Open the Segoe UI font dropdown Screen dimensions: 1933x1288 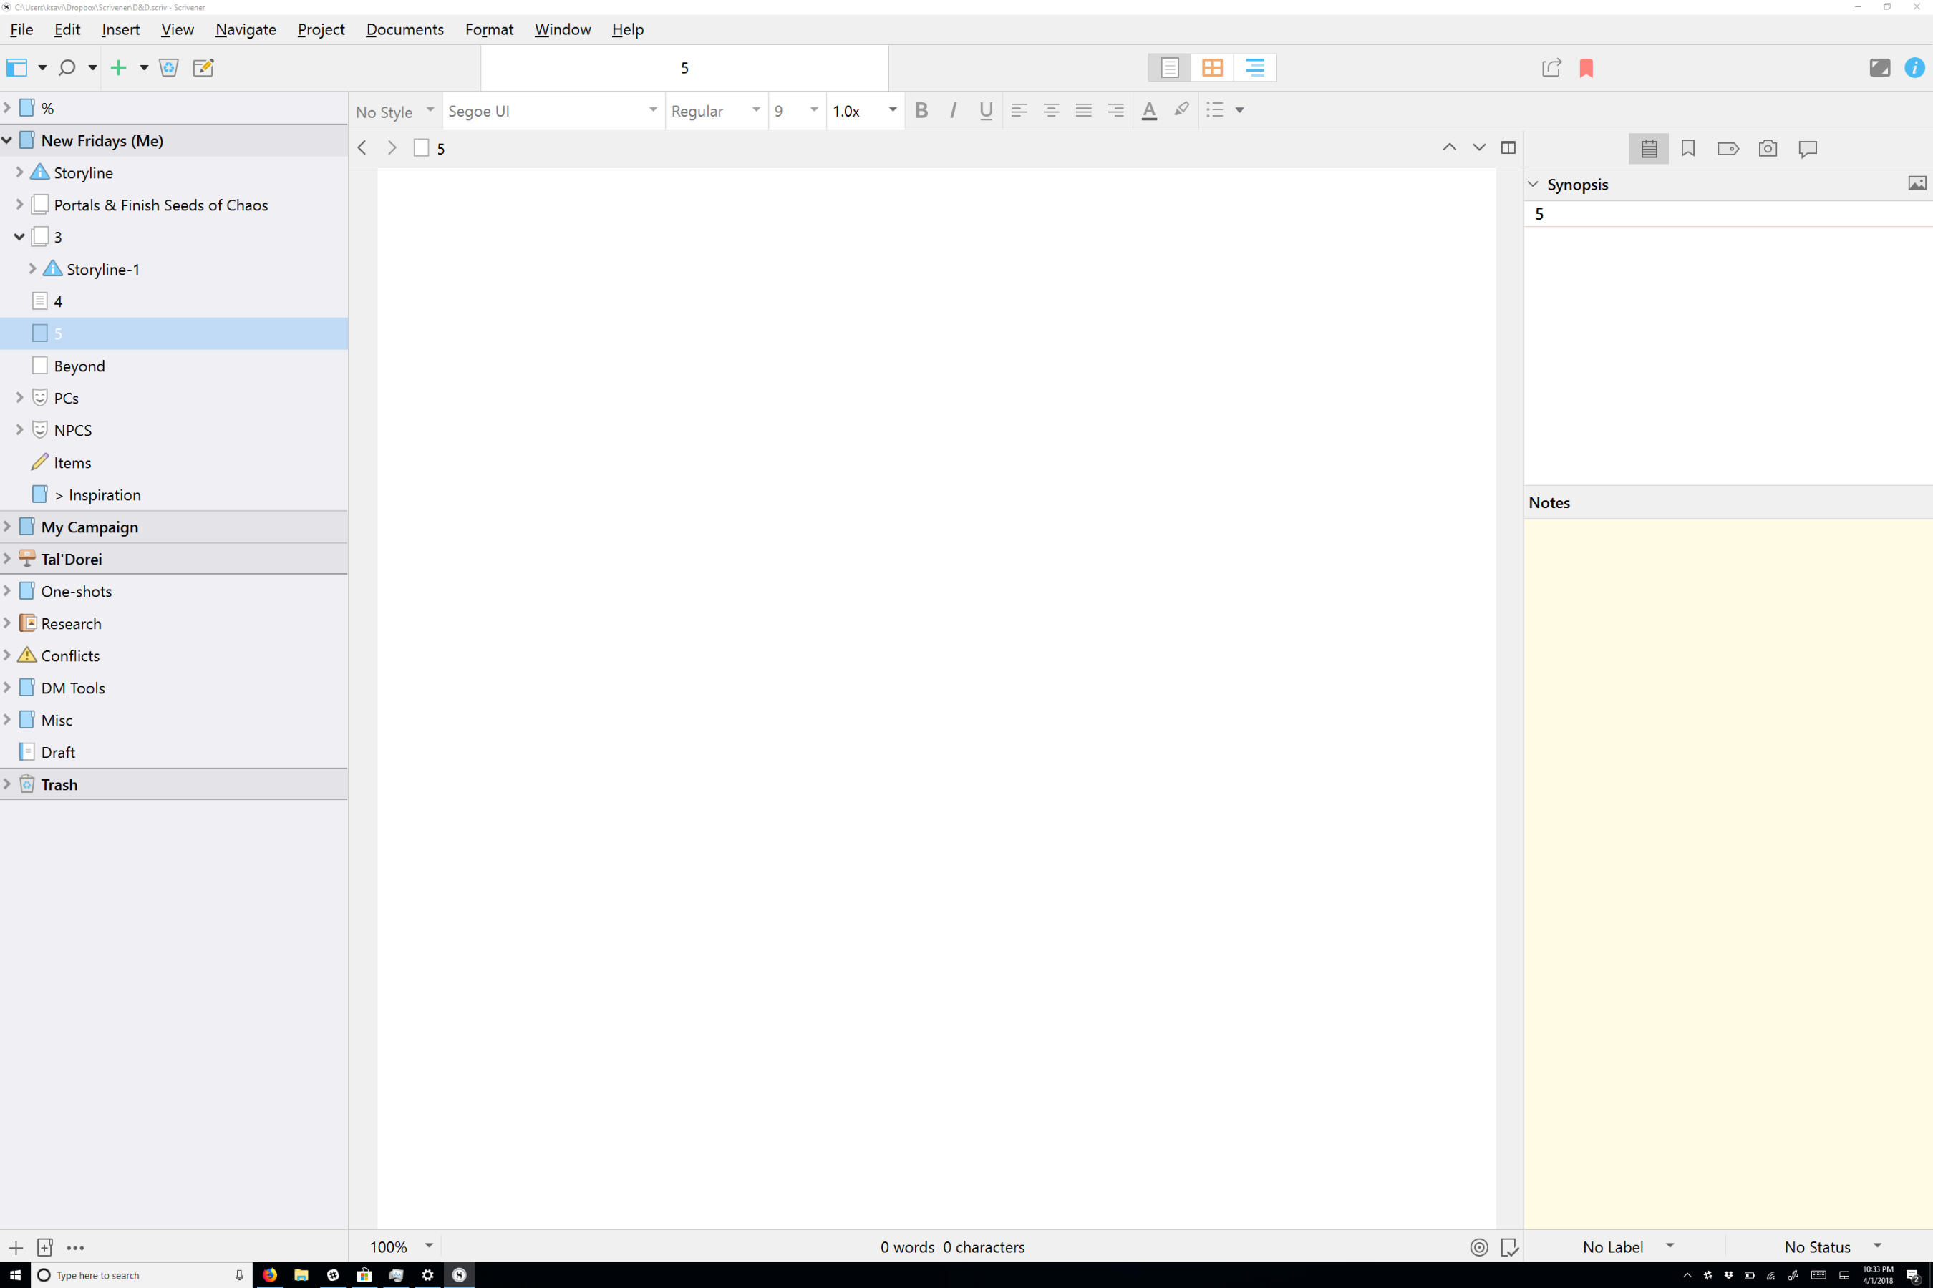pyautogui.click(x=553, y=111)
